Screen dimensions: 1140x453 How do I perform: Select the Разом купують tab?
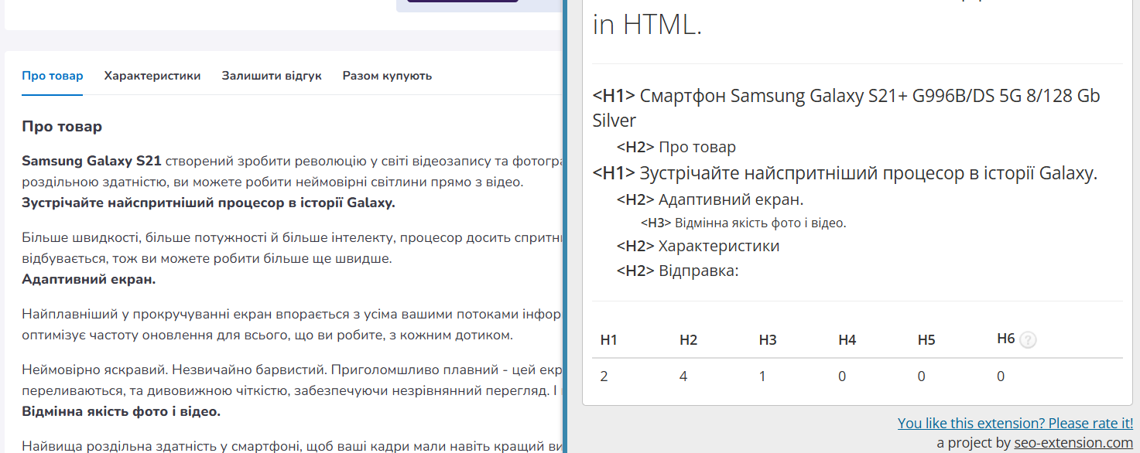point(387,76)
